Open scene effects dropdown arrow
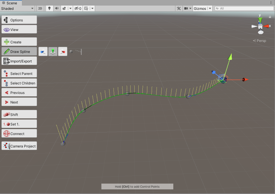The width and height of the screenshot is (275, 194). (70, 8)
